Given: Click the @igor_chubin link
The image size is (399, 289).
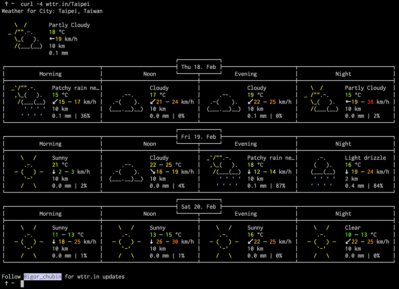Looking at the screenshot, I should click(43, 276).
